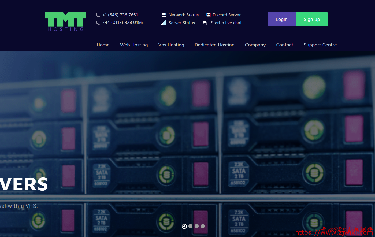Click the TMT Hosting logo

click(x=65, y=22)
